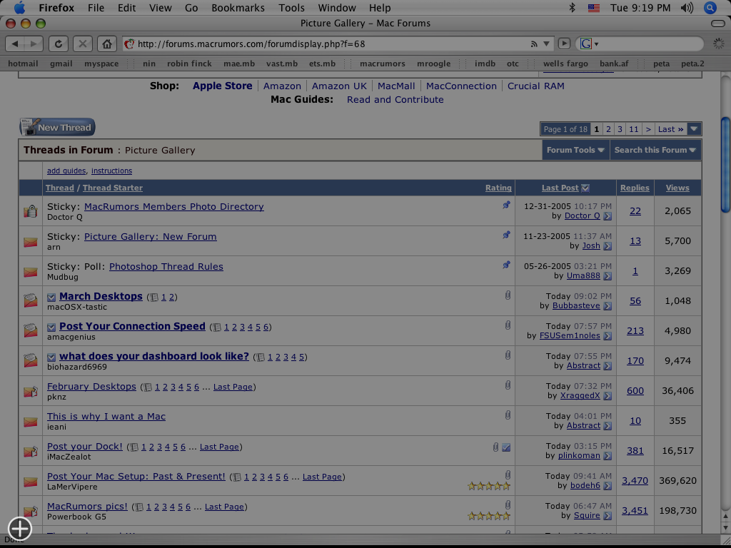731x548 pixels.
Task: Go to last post by Doctor Q arrow icon
Action: (607, 216)
